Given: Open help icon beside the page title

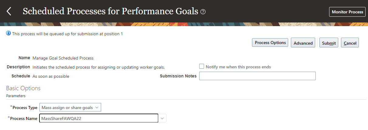Looking at the screenshot, I should click(203, 12).
